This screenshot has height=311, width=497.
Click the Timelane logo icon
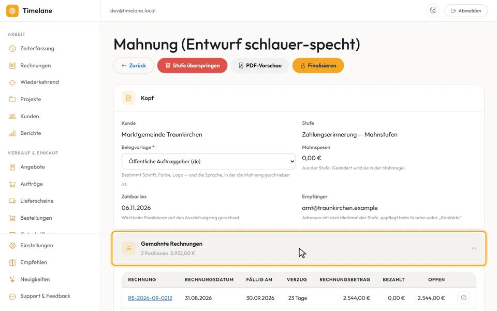pyautogui.click(x=12, y=11)
